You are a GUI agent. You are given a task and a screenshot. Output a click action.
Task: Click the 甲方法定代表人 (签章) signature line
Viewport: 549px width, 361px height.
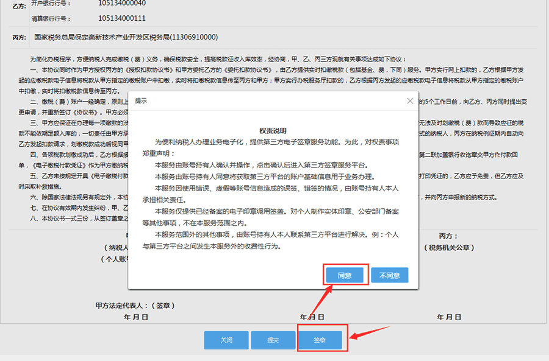tap(131, 305)
